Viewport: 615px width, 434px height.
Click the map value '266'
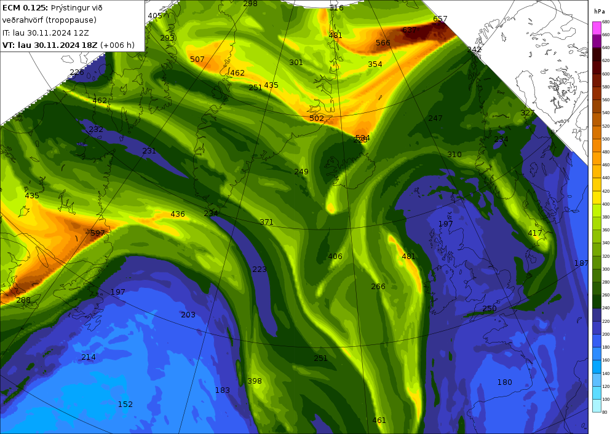378,287
